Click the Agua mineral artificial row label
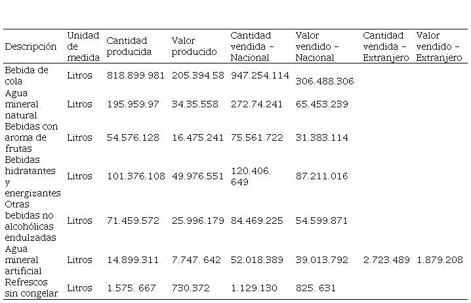The image size is (471, 303). [23, 260]
